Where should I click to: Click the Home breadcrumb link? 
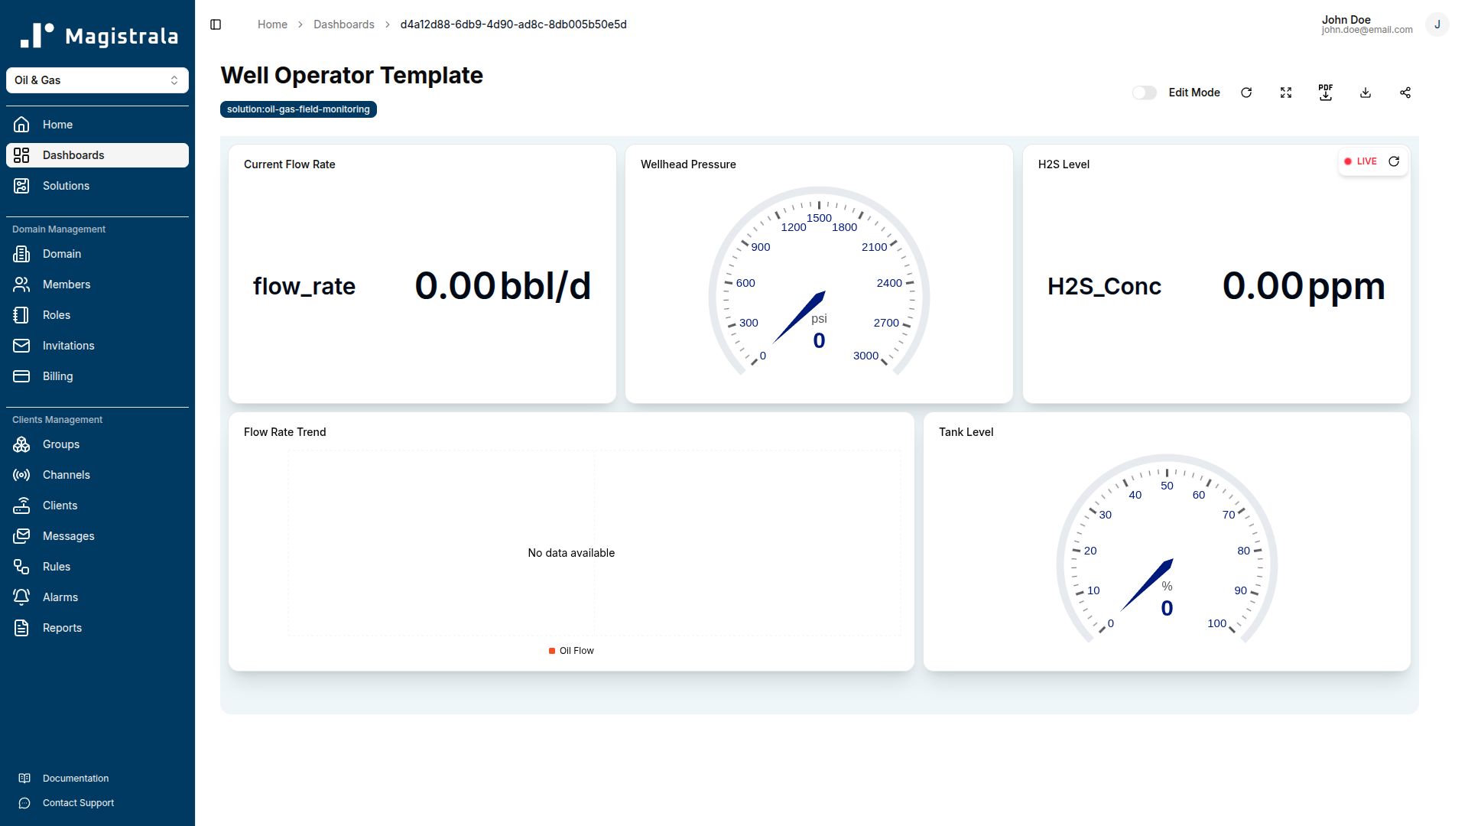[272, 24]
